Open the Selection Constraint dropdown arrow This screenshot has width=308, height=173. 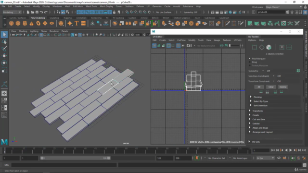coord(273,76)
